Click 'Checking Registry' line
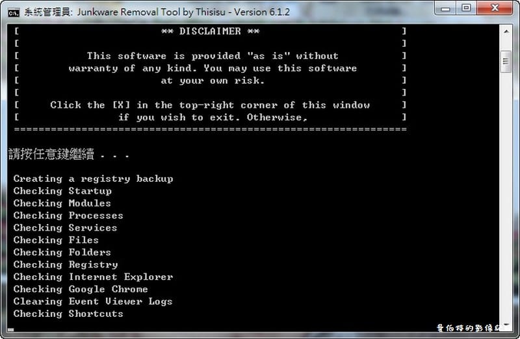Screen dimensions: 520x339 coord(66,265)
